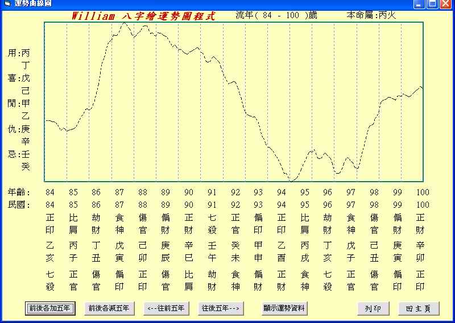This screenshot has height=323, width=455.
Task: Click the lowest curve point in chart
Action: coord(291,181)
